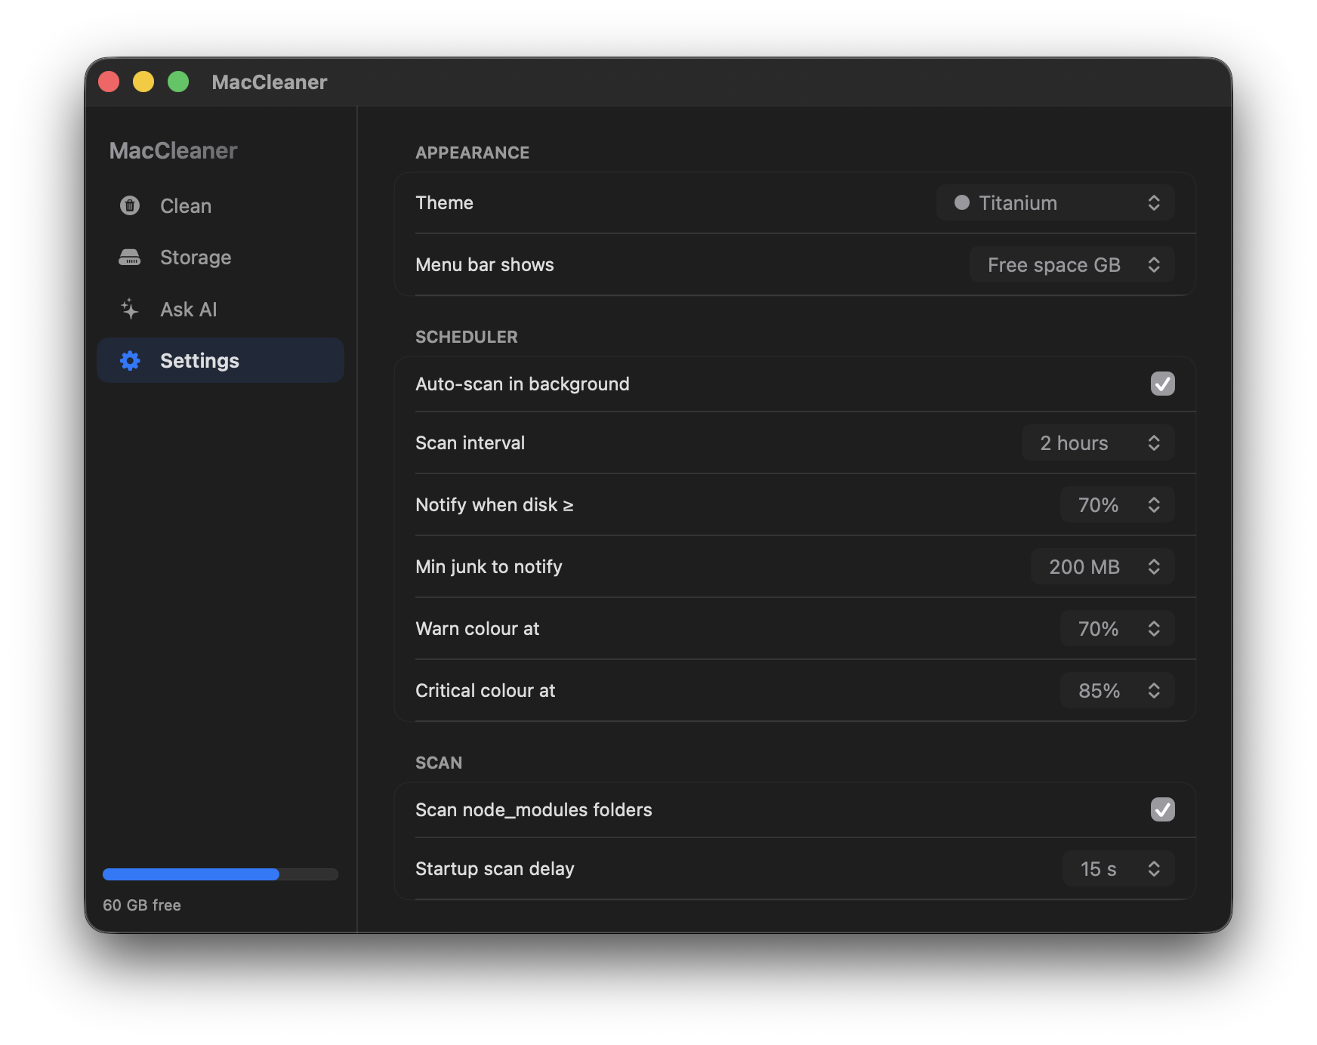This screenshot has height=1045, width=1317.
Task: Uncheck Scan node_modules folders
Action: [x=1162, y=809]
